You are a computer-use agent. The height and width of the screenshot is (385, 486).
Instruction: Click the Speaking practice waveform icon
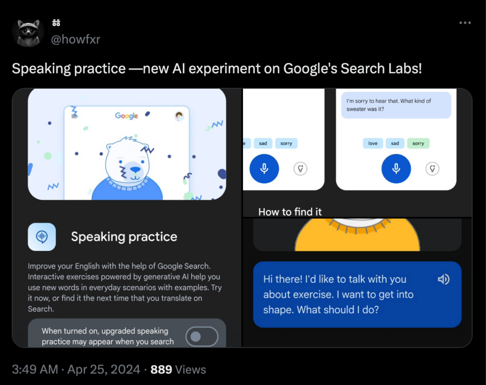(42, 237)
